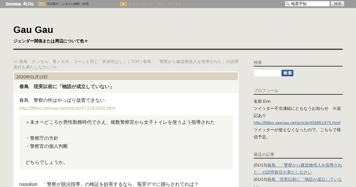The image size is (356, 187).
Task: Open まとめブログ続々追加されてます link
Action: pos(155,4)
